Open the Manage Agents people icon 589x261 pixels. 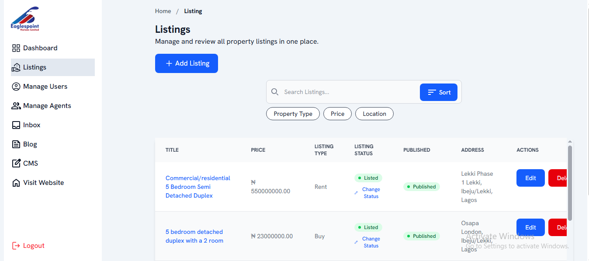coord(16,106)
